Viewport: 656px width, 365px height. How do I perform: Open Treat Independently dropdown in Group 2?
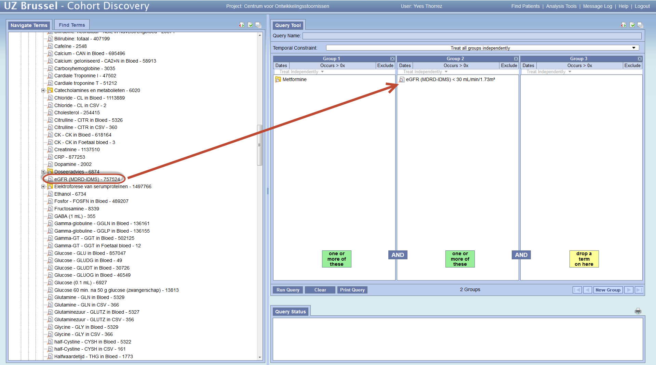(x=425, y=72)
